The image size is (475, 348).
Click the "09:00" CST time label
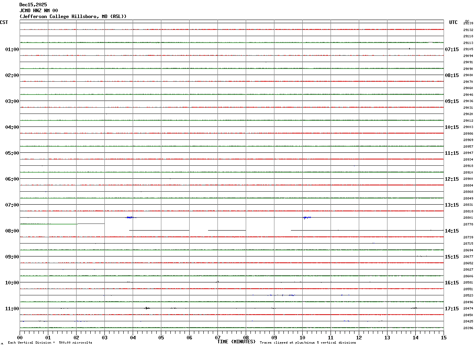[x=12, y=256]
